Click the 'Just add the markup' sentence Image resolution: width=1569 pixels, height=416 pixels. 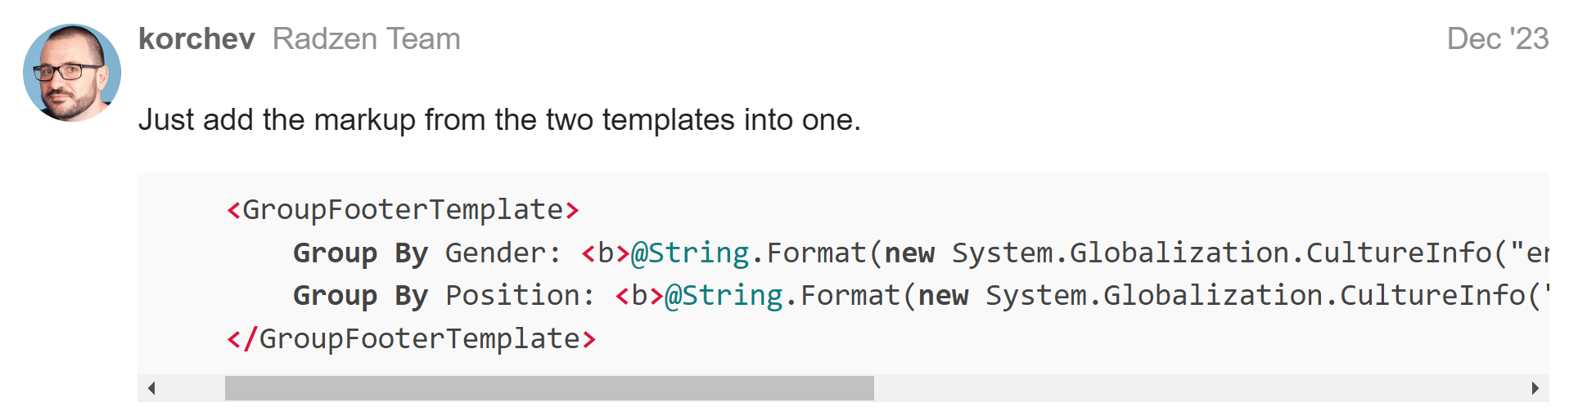499,120
